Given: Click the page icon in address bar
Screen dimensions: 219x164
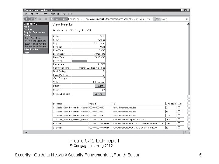Looking at the screenshot, I should point(51,19).
